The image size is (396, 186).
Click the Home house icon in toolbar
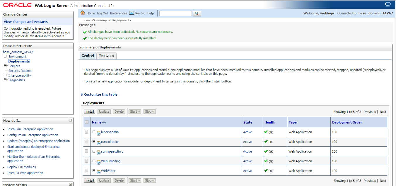pyautogui.click(x=83, y=13)
